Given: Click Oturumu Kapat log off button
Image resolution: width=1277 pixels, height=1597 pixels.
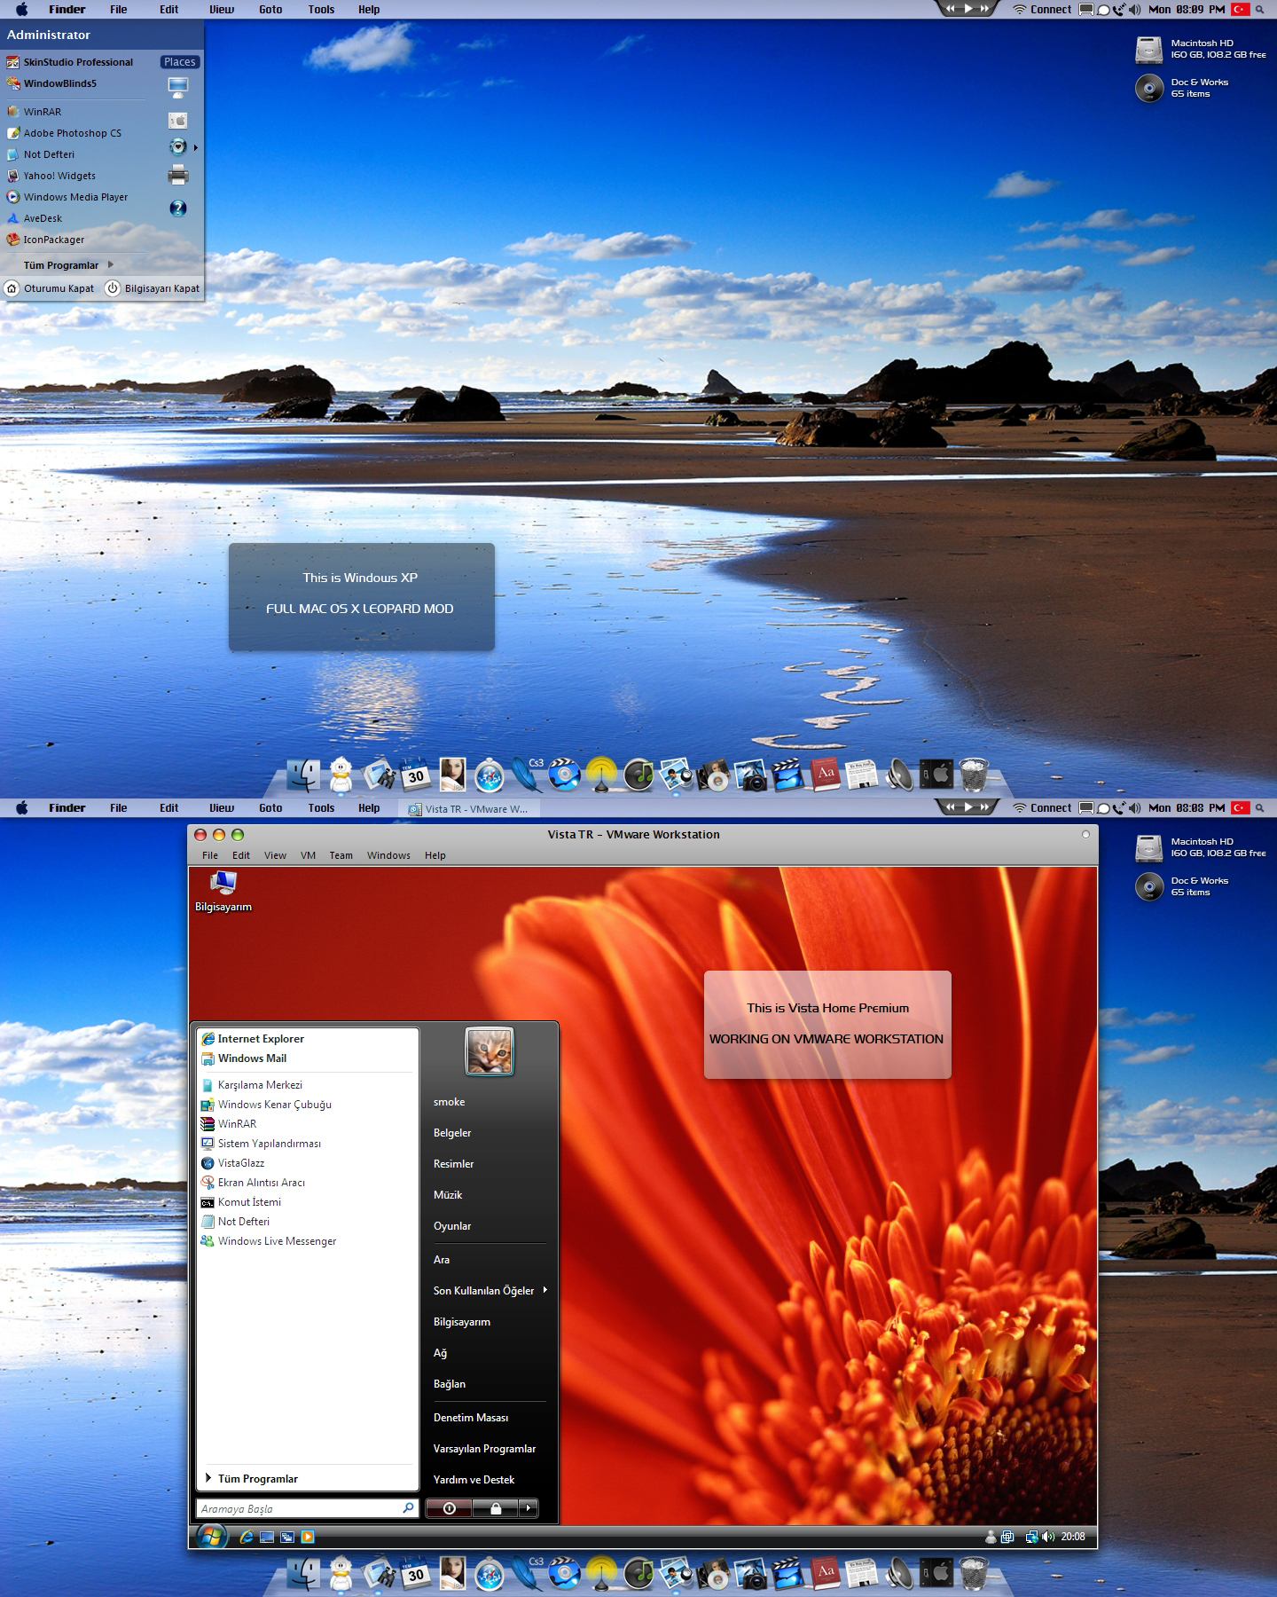Looking at the screenshot, I should click(50, 288).
